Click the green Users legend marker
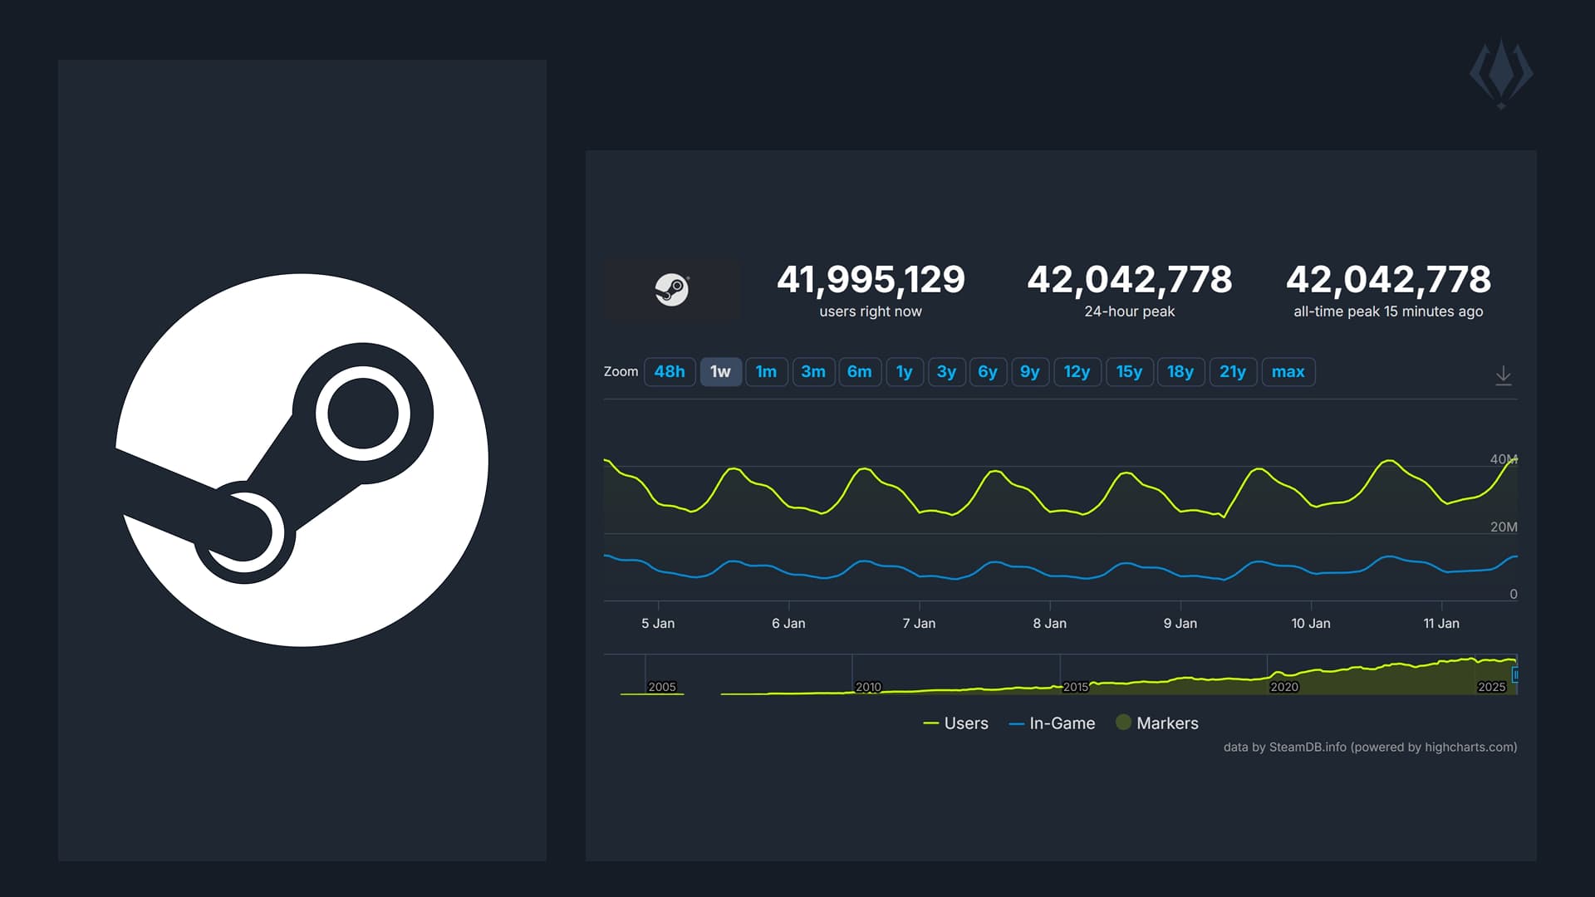 coord(930,723)
